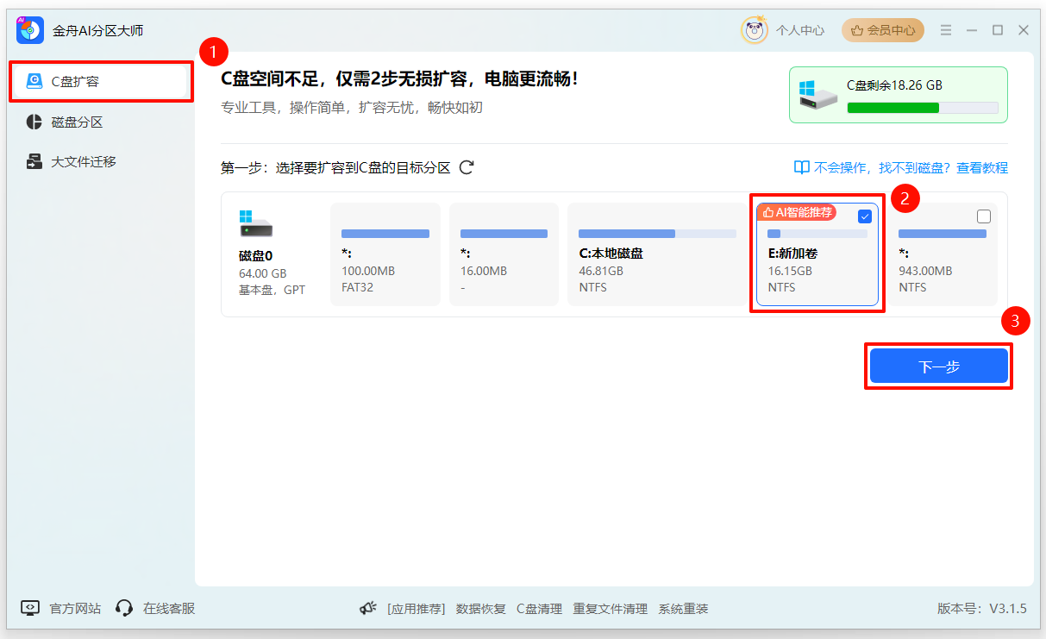Viewport: 1046px width, 639px height.
Task: Open 数据恢复 data recovery link
Action: pyautogui.click(x=480, y=608)
